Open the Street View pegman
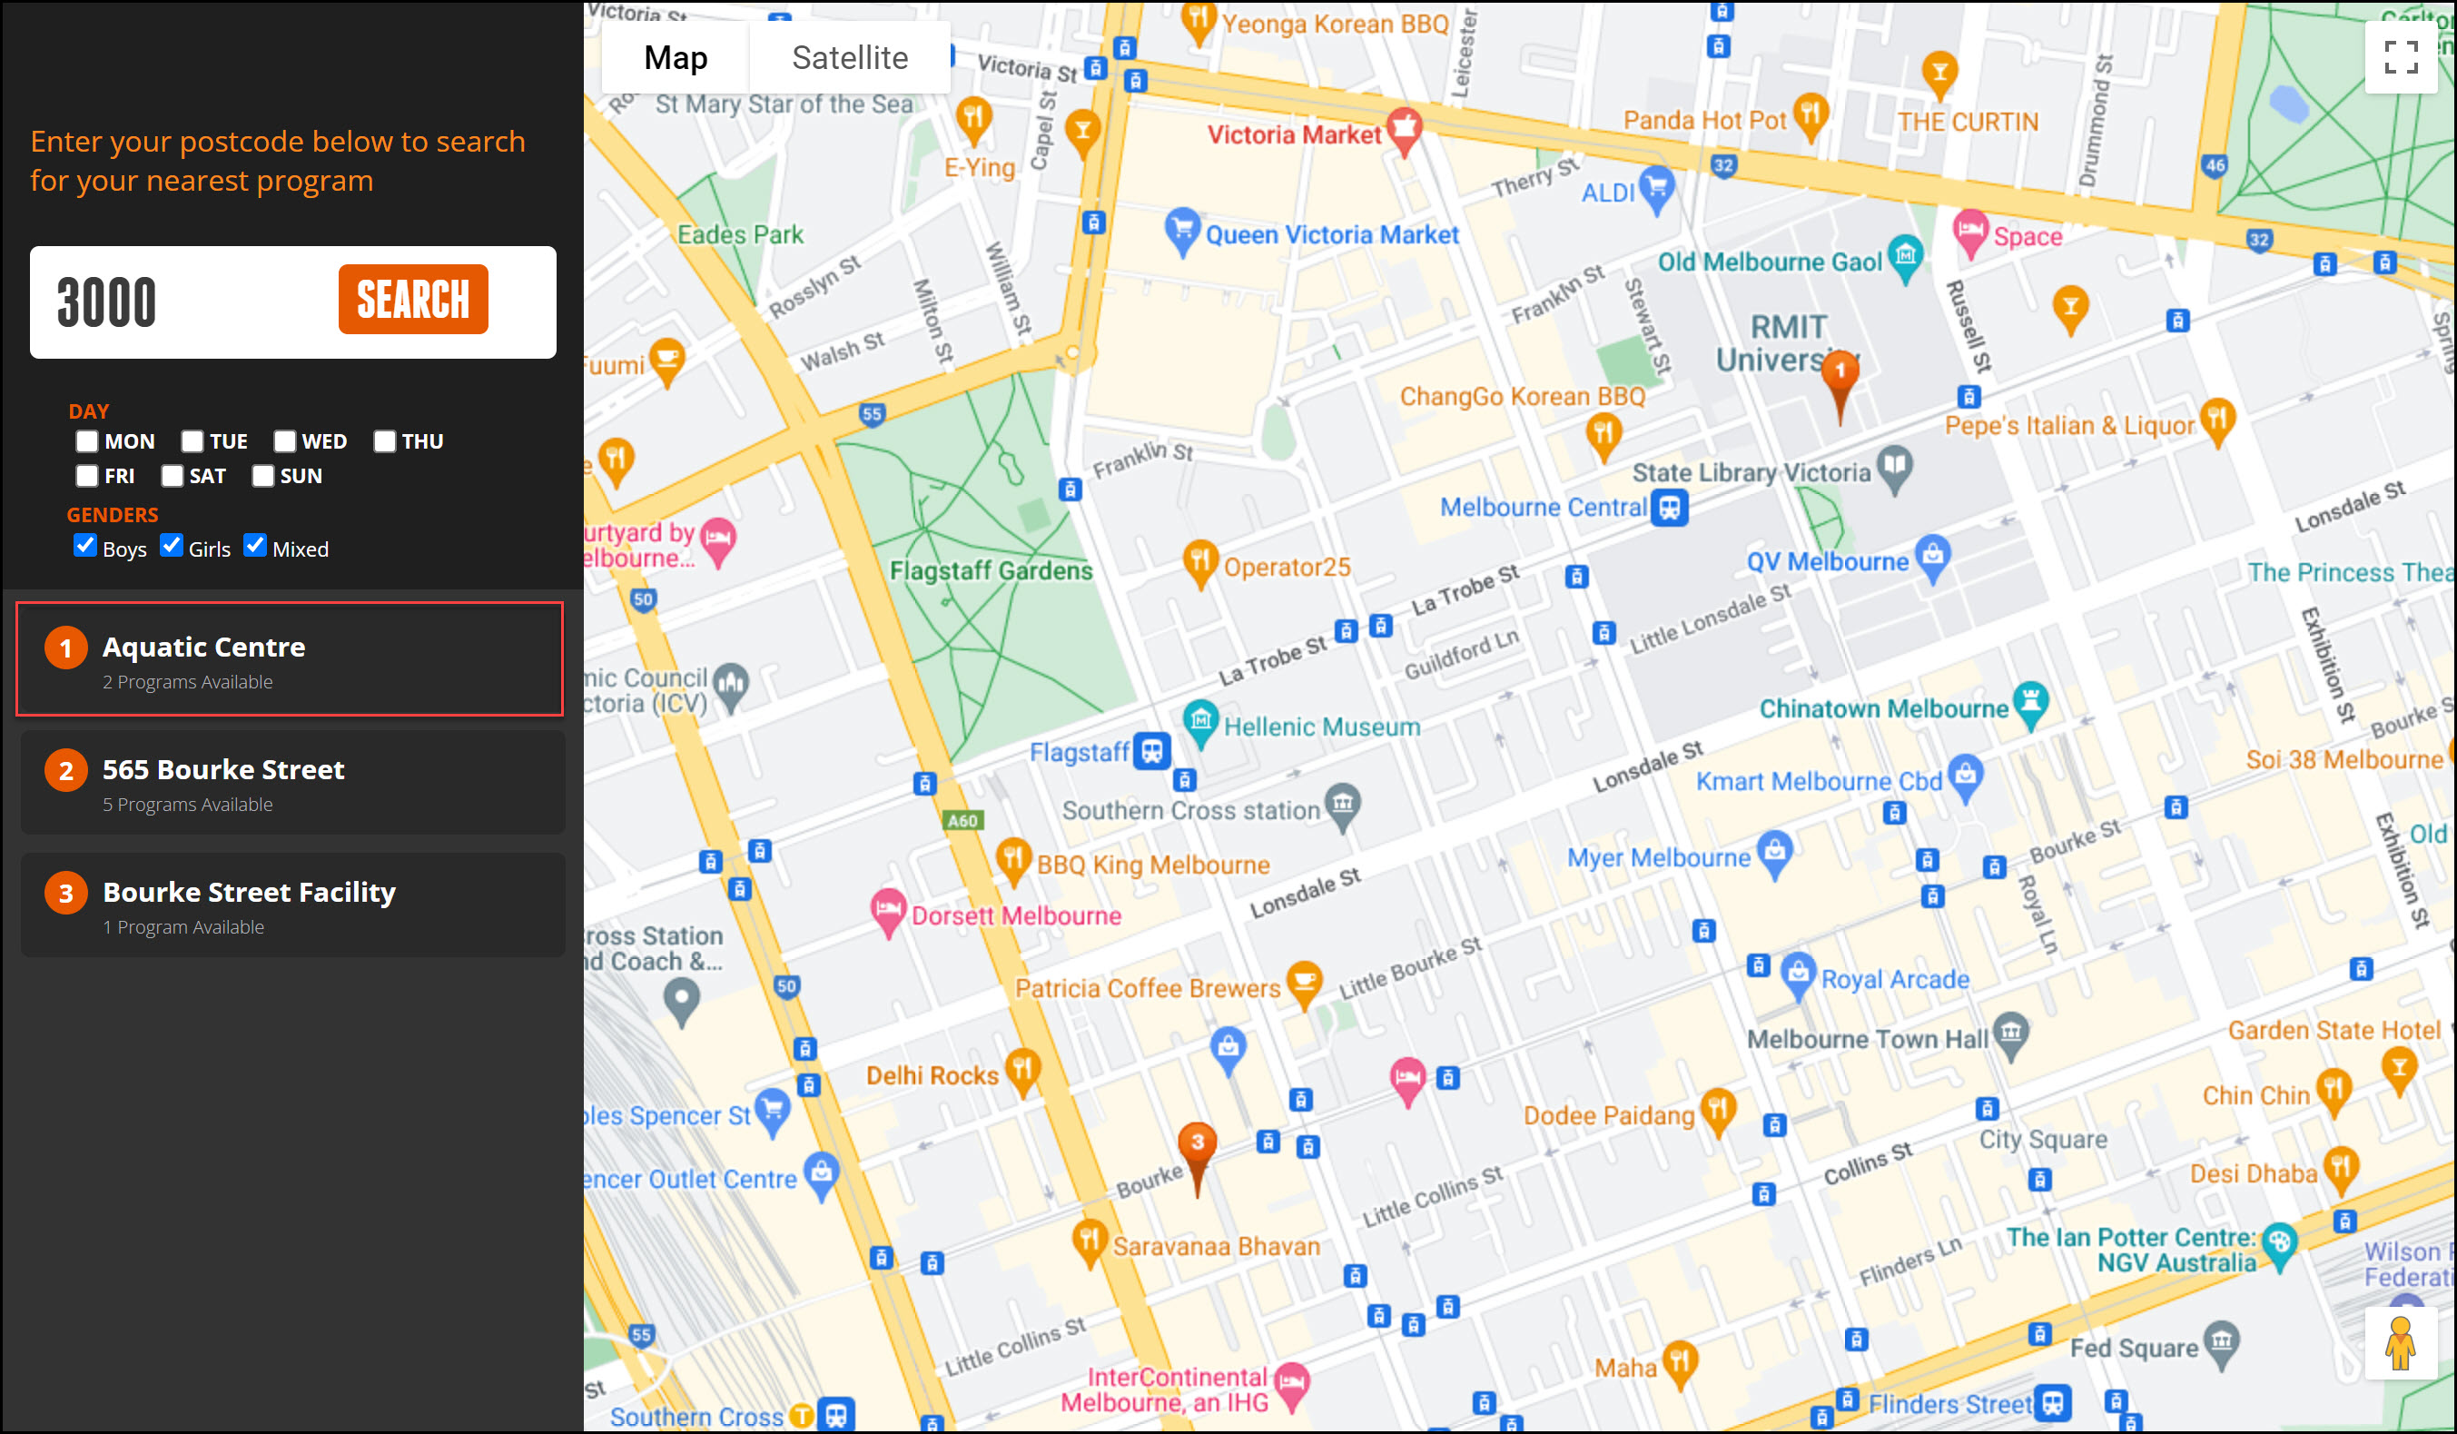The height and width of the screenshot is (1434, 2457). tap(2400, 1342)
